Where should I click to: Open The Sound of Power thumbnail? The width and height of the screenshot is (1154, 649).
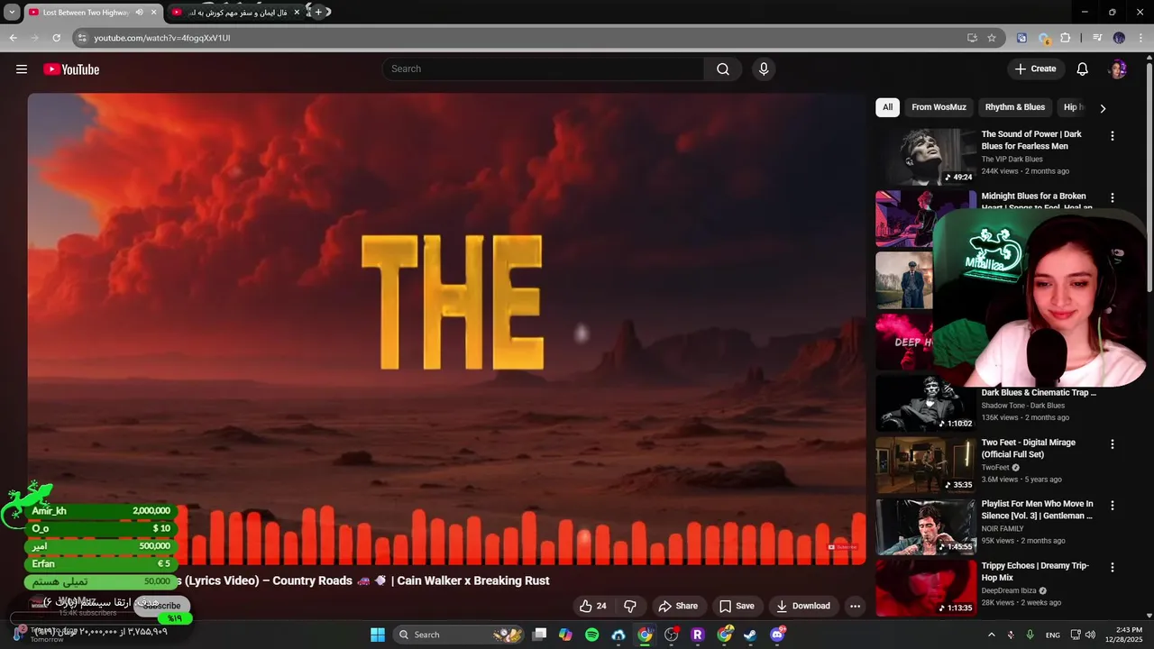(926, 156)
